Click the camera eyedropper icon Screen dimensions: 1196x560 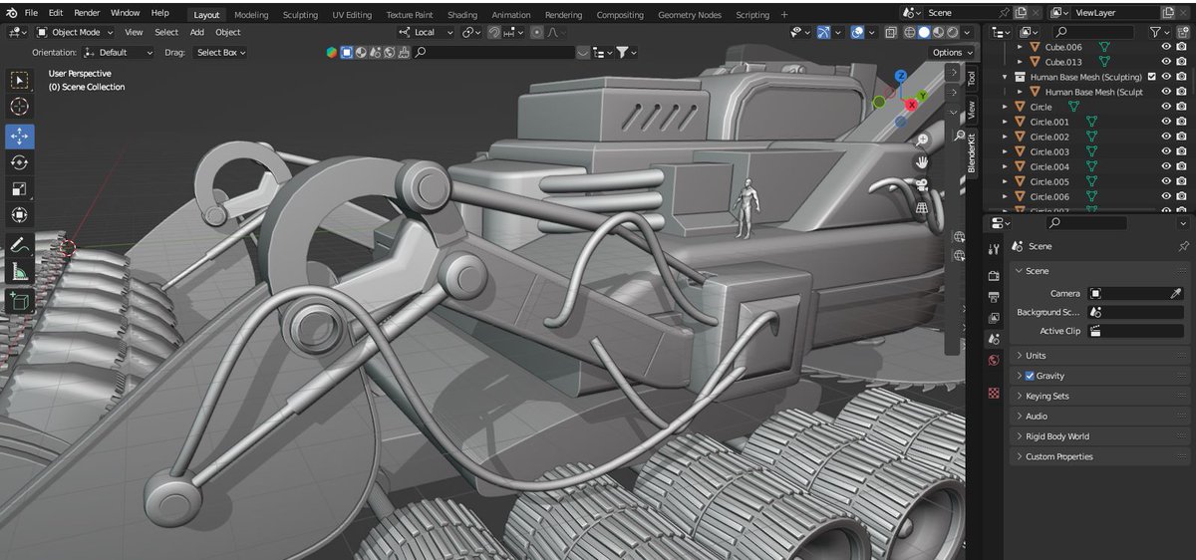pyautogui.click(x=1176, y=294)
